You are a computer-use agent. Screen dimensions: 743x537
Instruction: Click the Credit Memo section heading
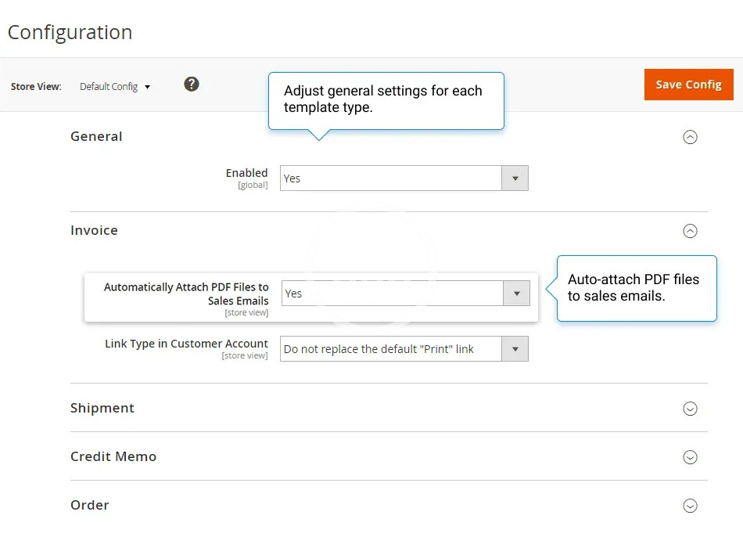(x=113, y=456)
